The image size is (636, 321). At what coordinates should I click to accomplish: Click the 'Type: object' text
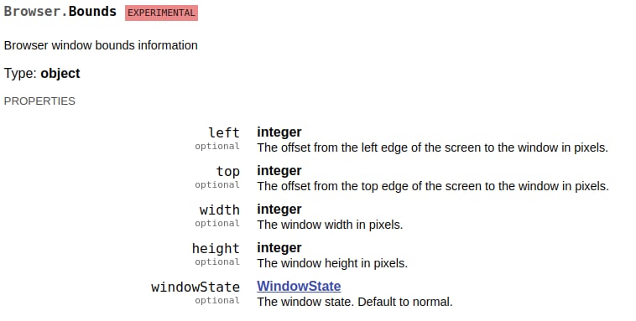click(42, 74)
